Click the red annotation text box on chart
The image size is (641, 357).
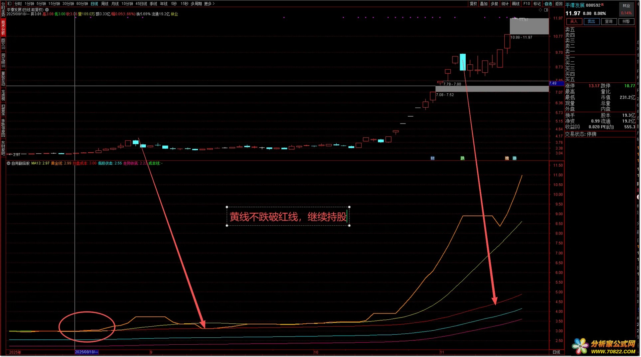pos(288,217)
